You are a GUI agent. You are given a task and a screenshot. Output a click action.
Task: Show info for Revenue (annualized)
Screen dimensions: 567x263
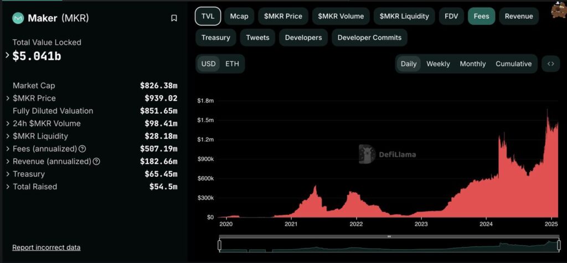pos(96,161)
